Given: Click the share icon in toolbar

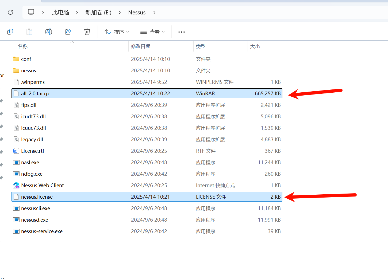Looking at the screenshot, I should click(68, 32).
